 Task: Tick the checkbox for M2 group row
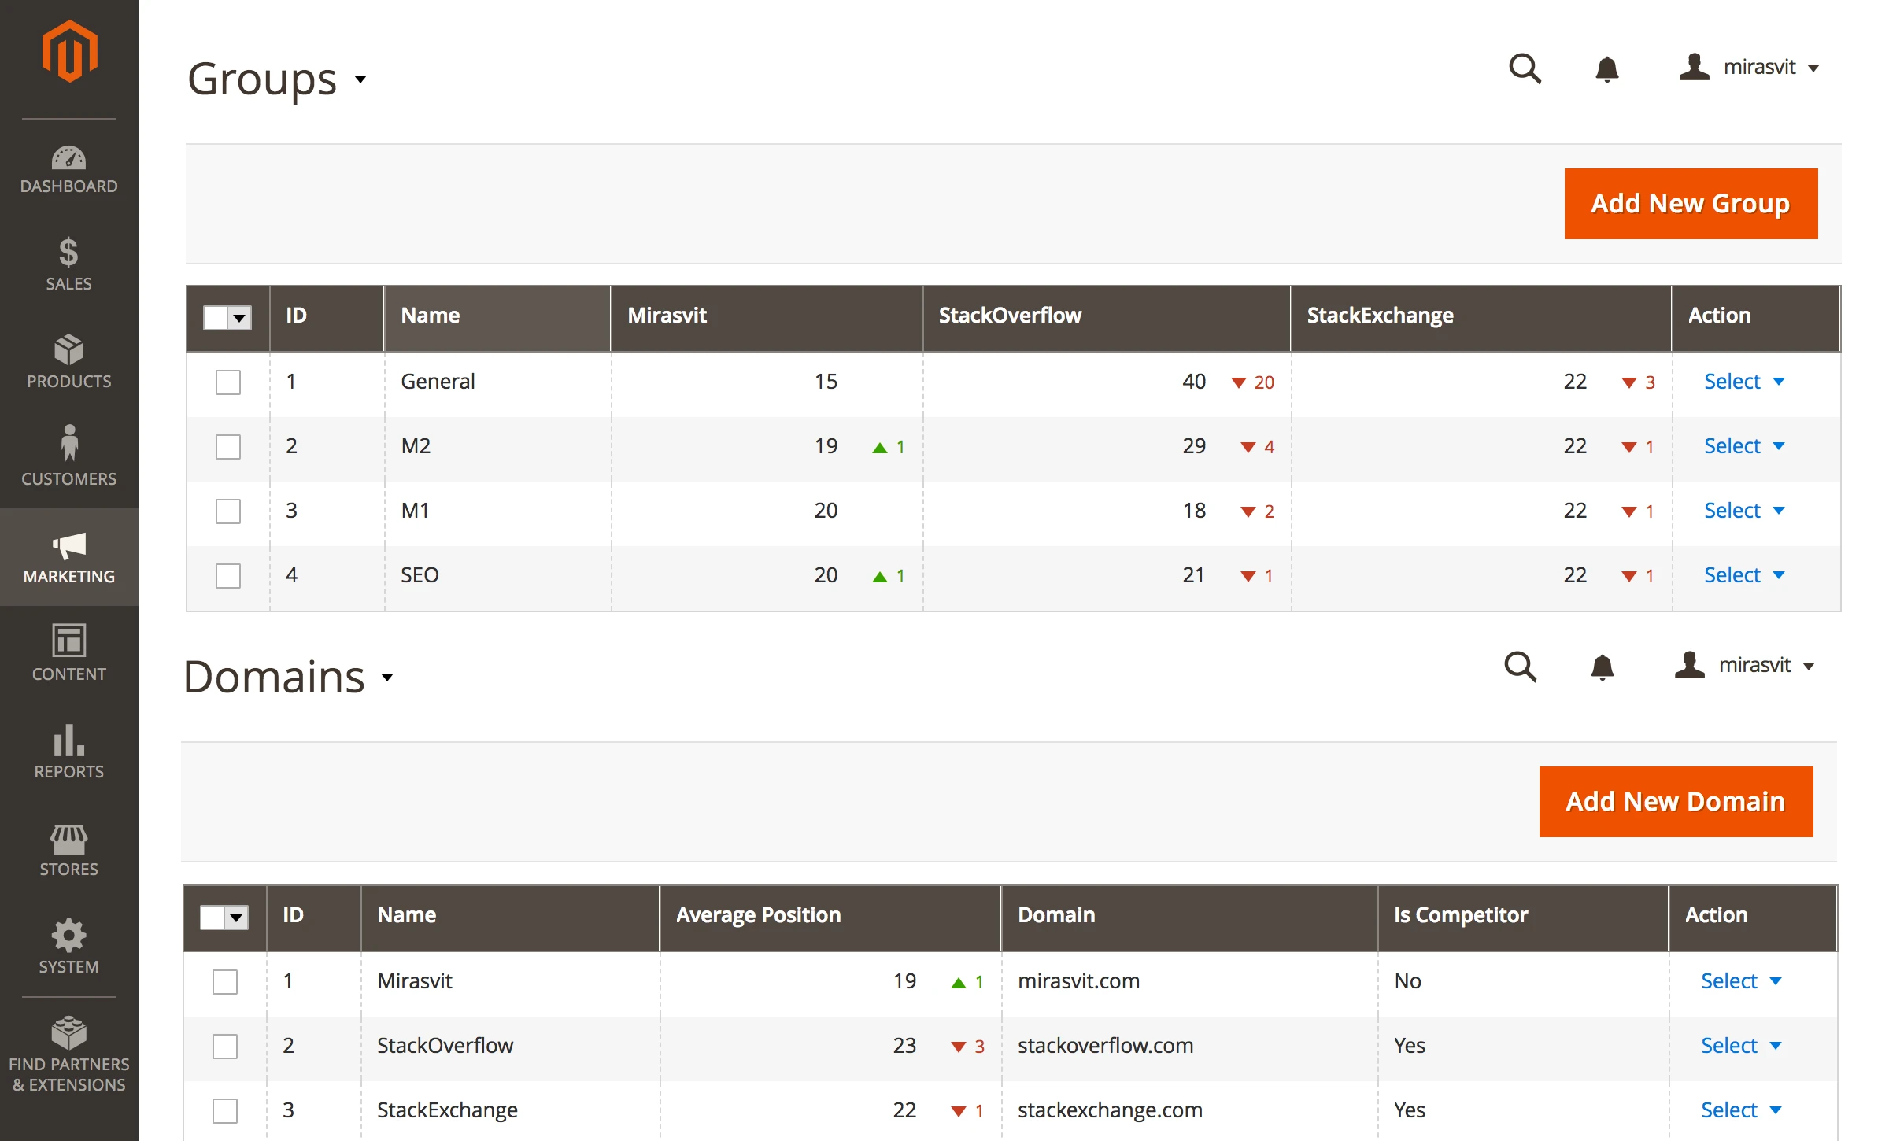[228, 447]
